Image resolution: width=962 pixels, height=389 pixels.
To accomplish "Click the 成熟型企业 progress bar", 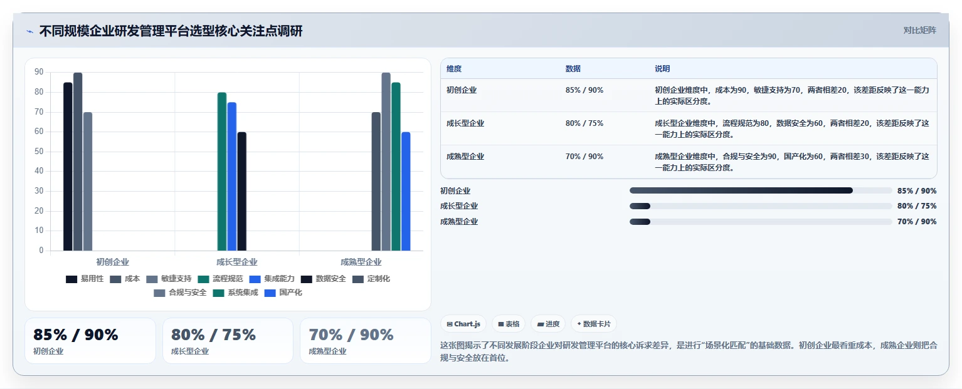I will tap(761, 222).
